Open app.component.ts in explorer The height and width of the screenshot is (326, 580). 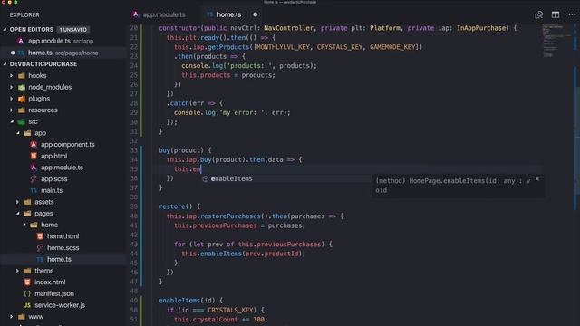(x=68, y=145)
